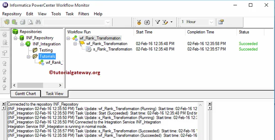275x140 pixels.
Task: Click the binoculars find icon
Action: click(38, 22)
